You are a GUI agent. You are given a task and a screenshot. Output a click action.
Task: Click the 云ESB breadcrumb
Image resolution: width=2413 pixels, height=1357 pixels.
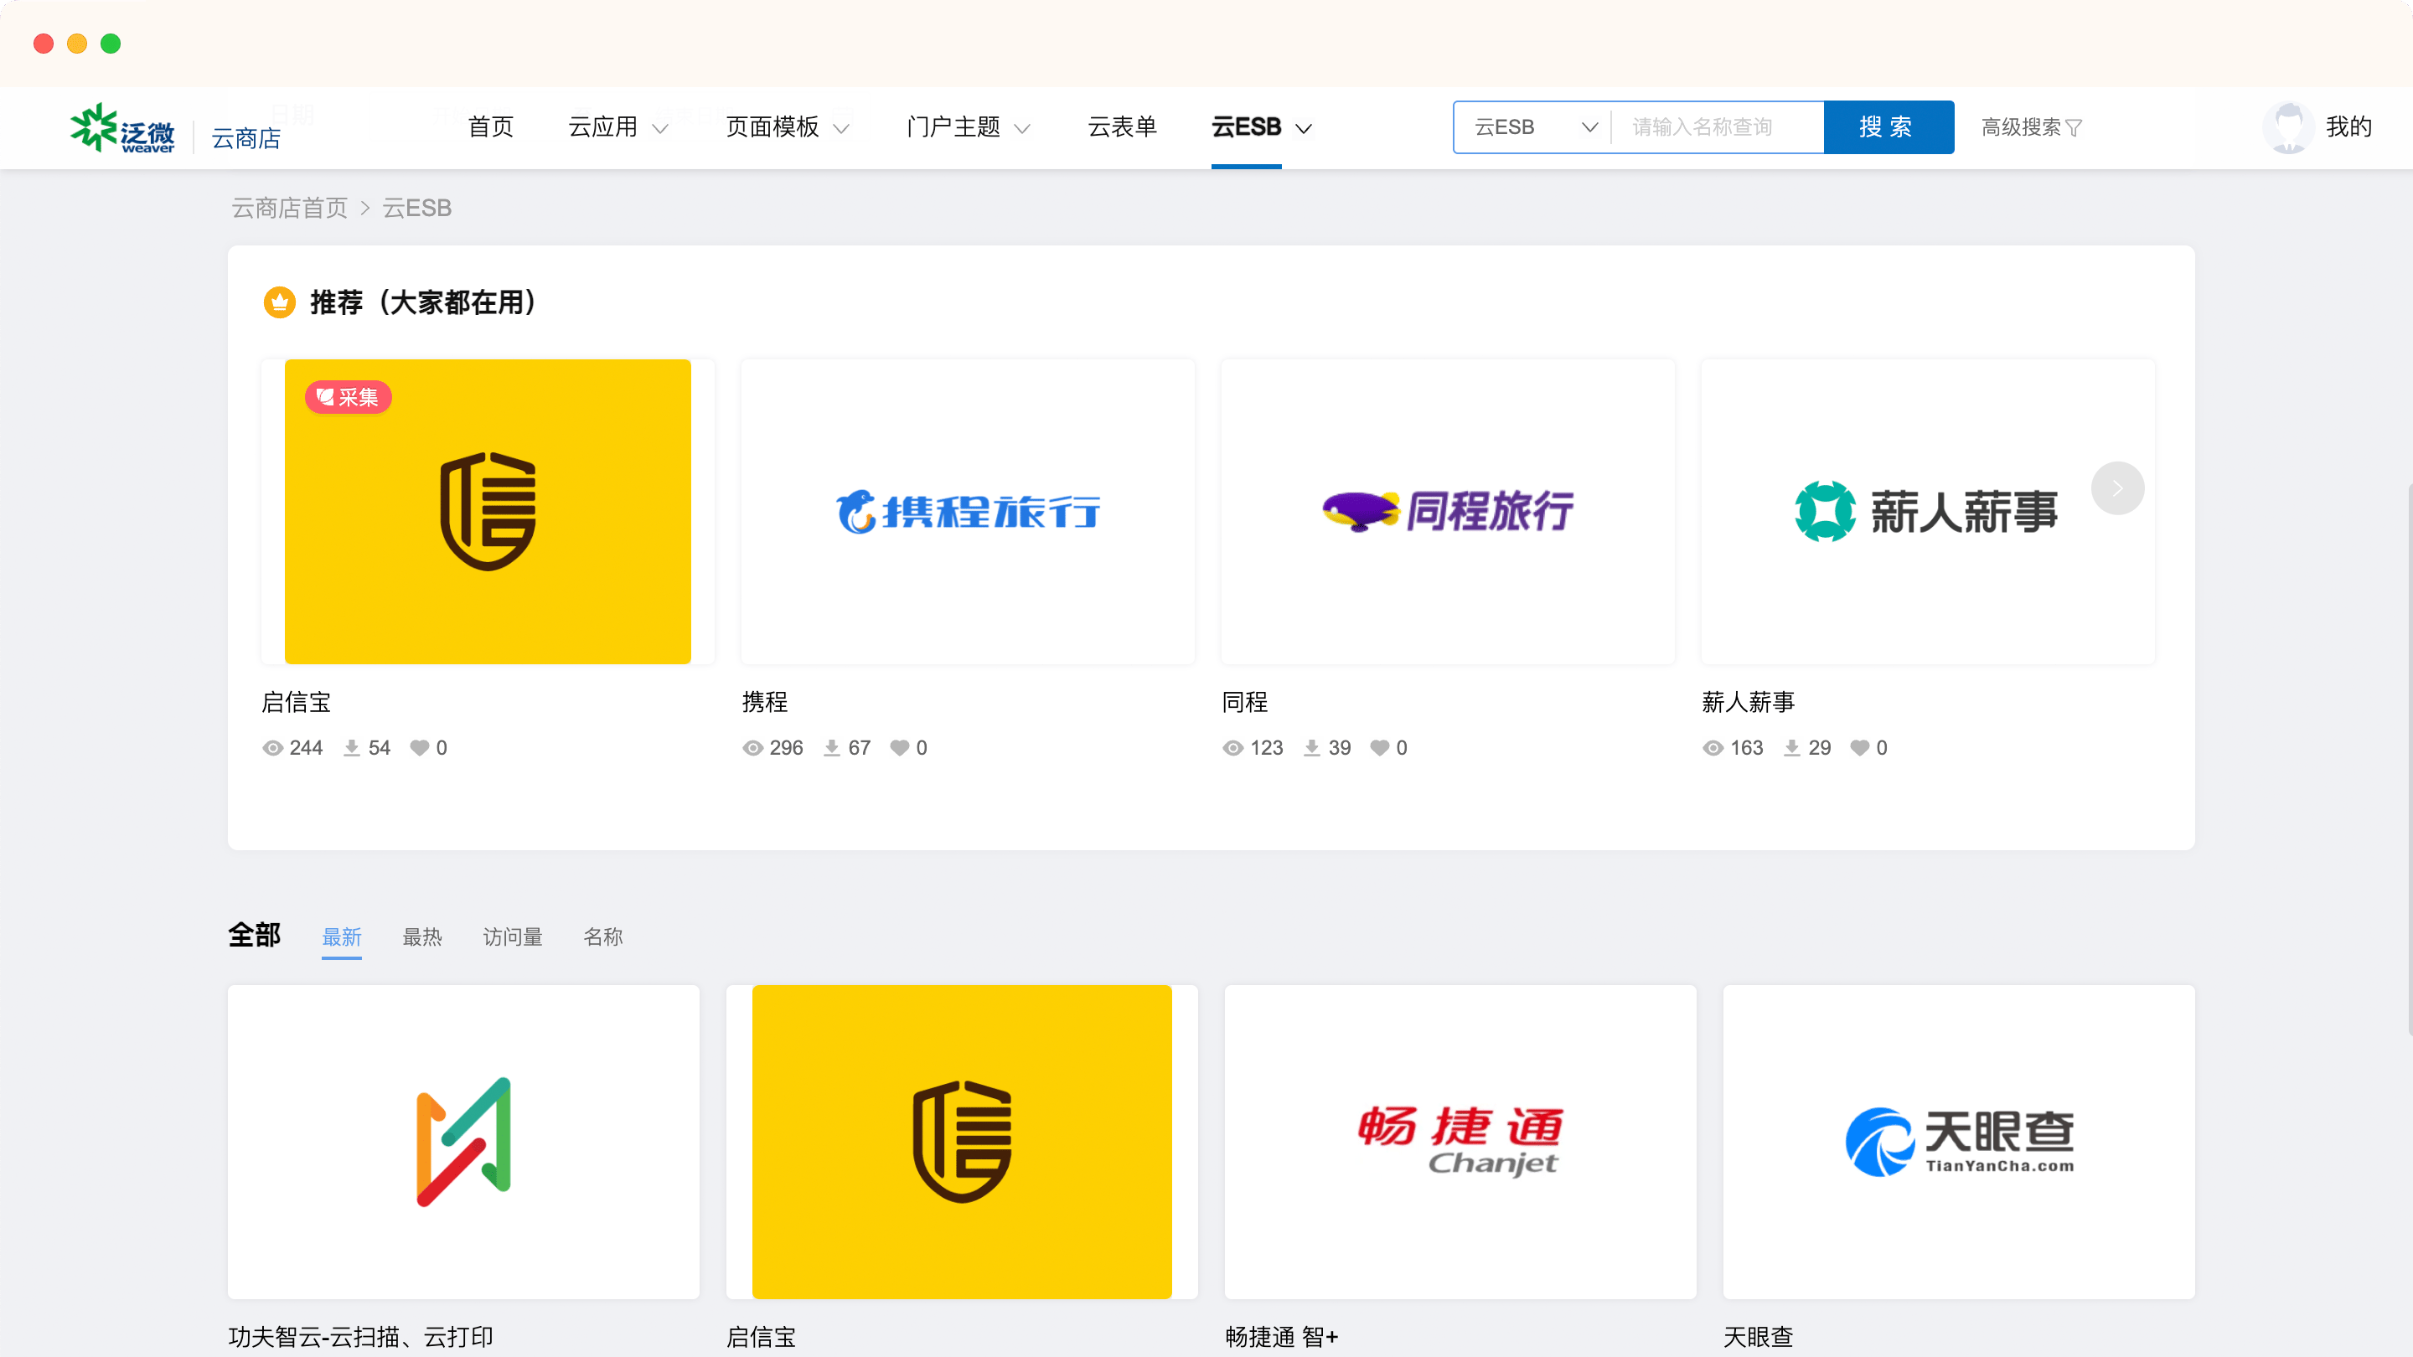pyautogui.click(x=417, y=208)
